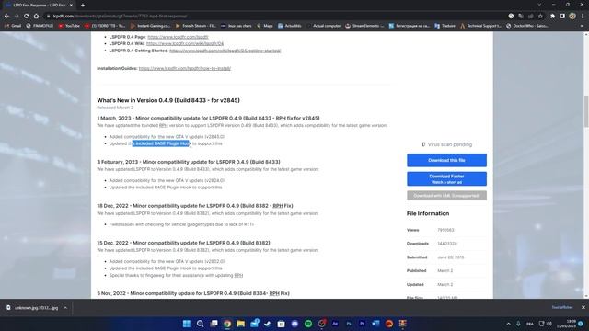Open the StreamElements bookmark
The height and width of the screenshot is (331, 589).
click(x=364, y=26)
